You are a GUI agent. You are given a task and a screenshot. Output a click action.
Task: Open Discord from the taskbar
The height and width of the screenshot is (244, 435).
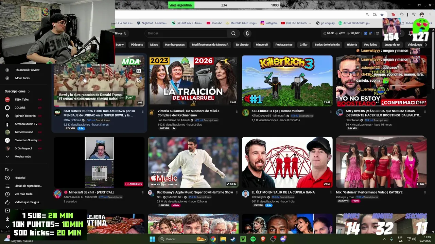coord(283,239)
